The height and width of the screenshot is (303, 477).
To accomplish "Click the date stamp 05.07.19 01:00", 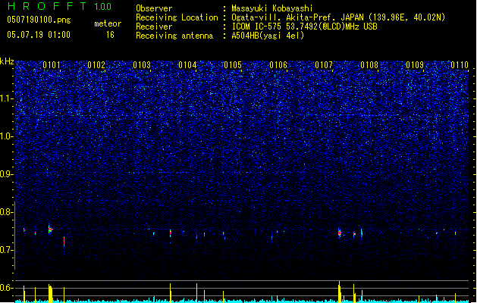I will point(39,35).
